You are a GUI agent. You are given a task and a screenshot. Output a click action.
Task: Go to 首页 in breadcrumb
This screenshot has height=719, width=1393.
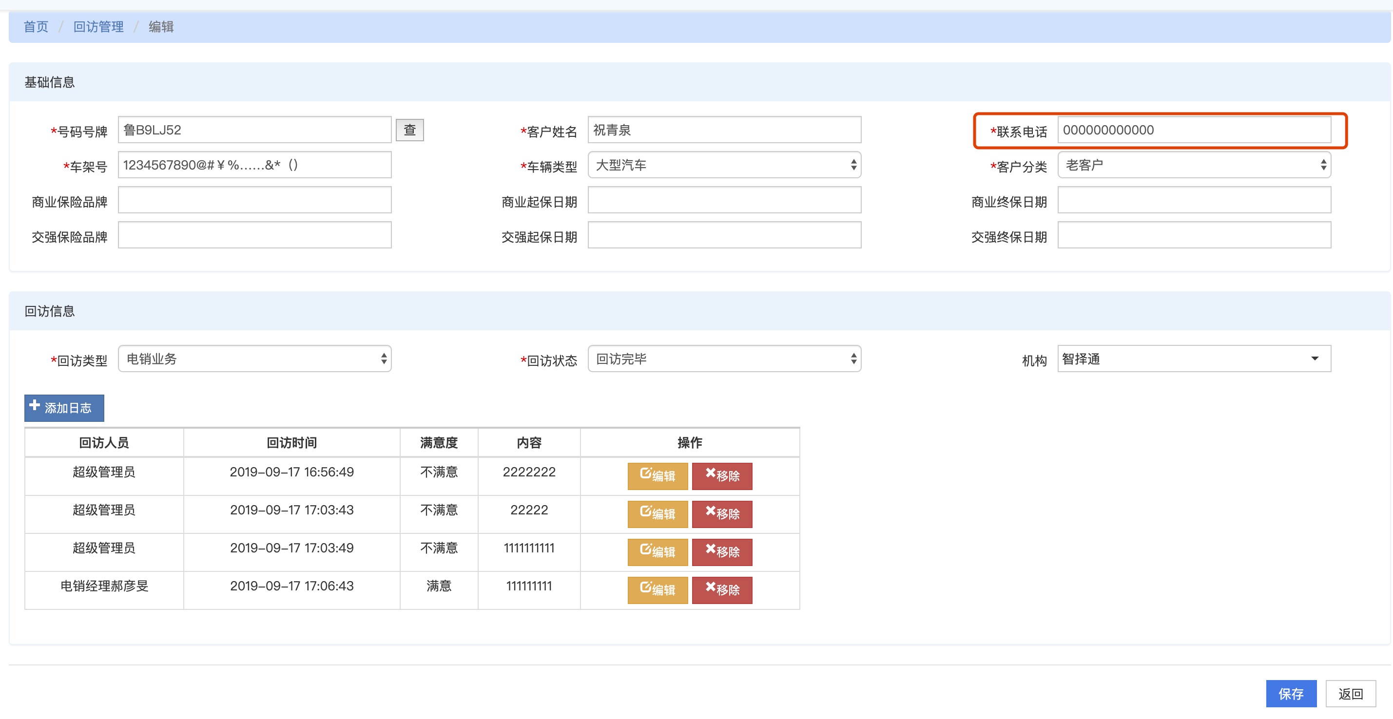click(36, 26)
